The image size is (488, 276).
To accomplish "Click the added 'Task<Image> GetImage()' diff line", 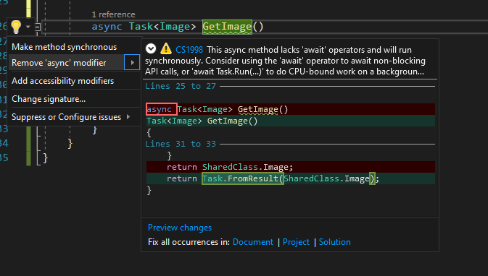I will point(291,121).
